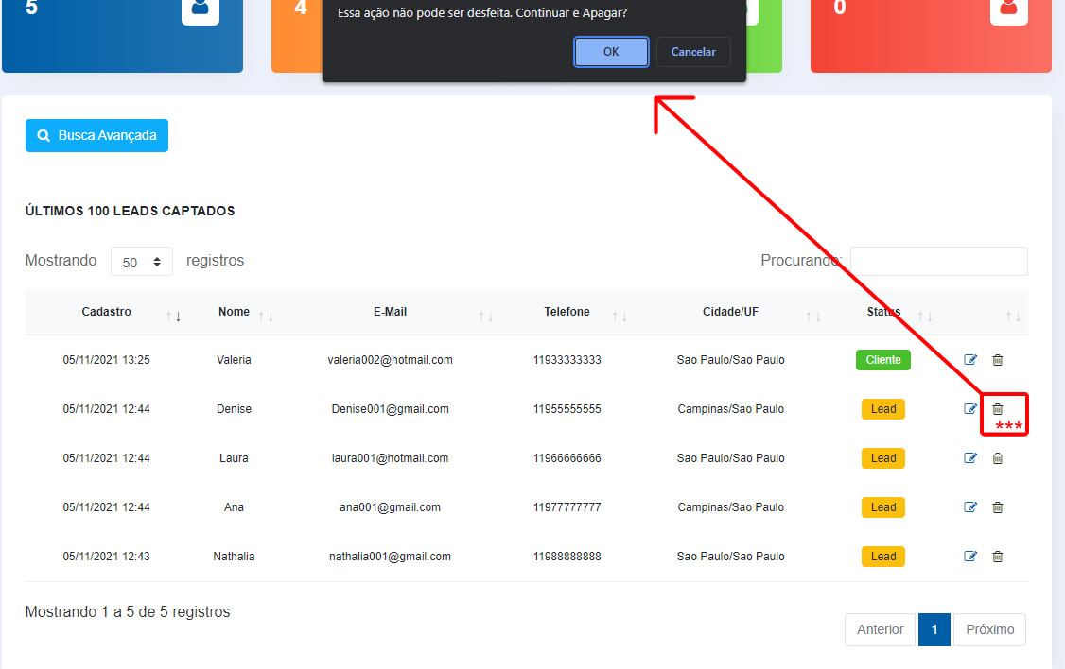Click the Cliente status badge for Valeria
The image size is (1065, 669).
click(883, 360)
